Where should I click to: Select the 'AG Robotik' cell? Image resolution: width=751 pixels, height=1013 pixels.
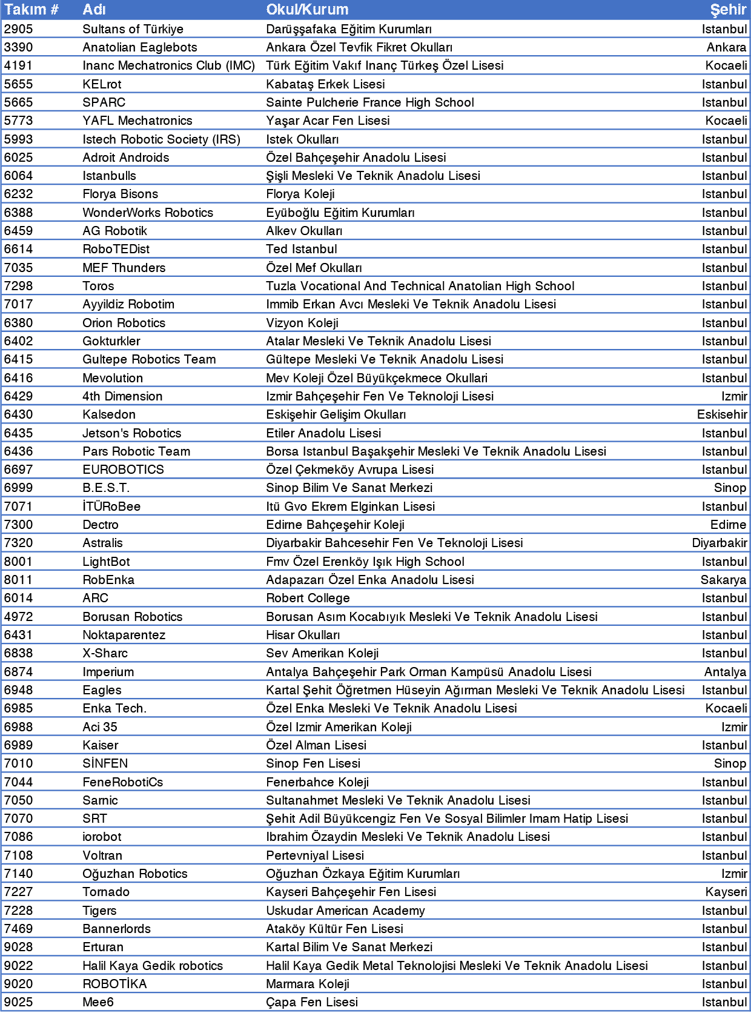(x=114, y=231)
